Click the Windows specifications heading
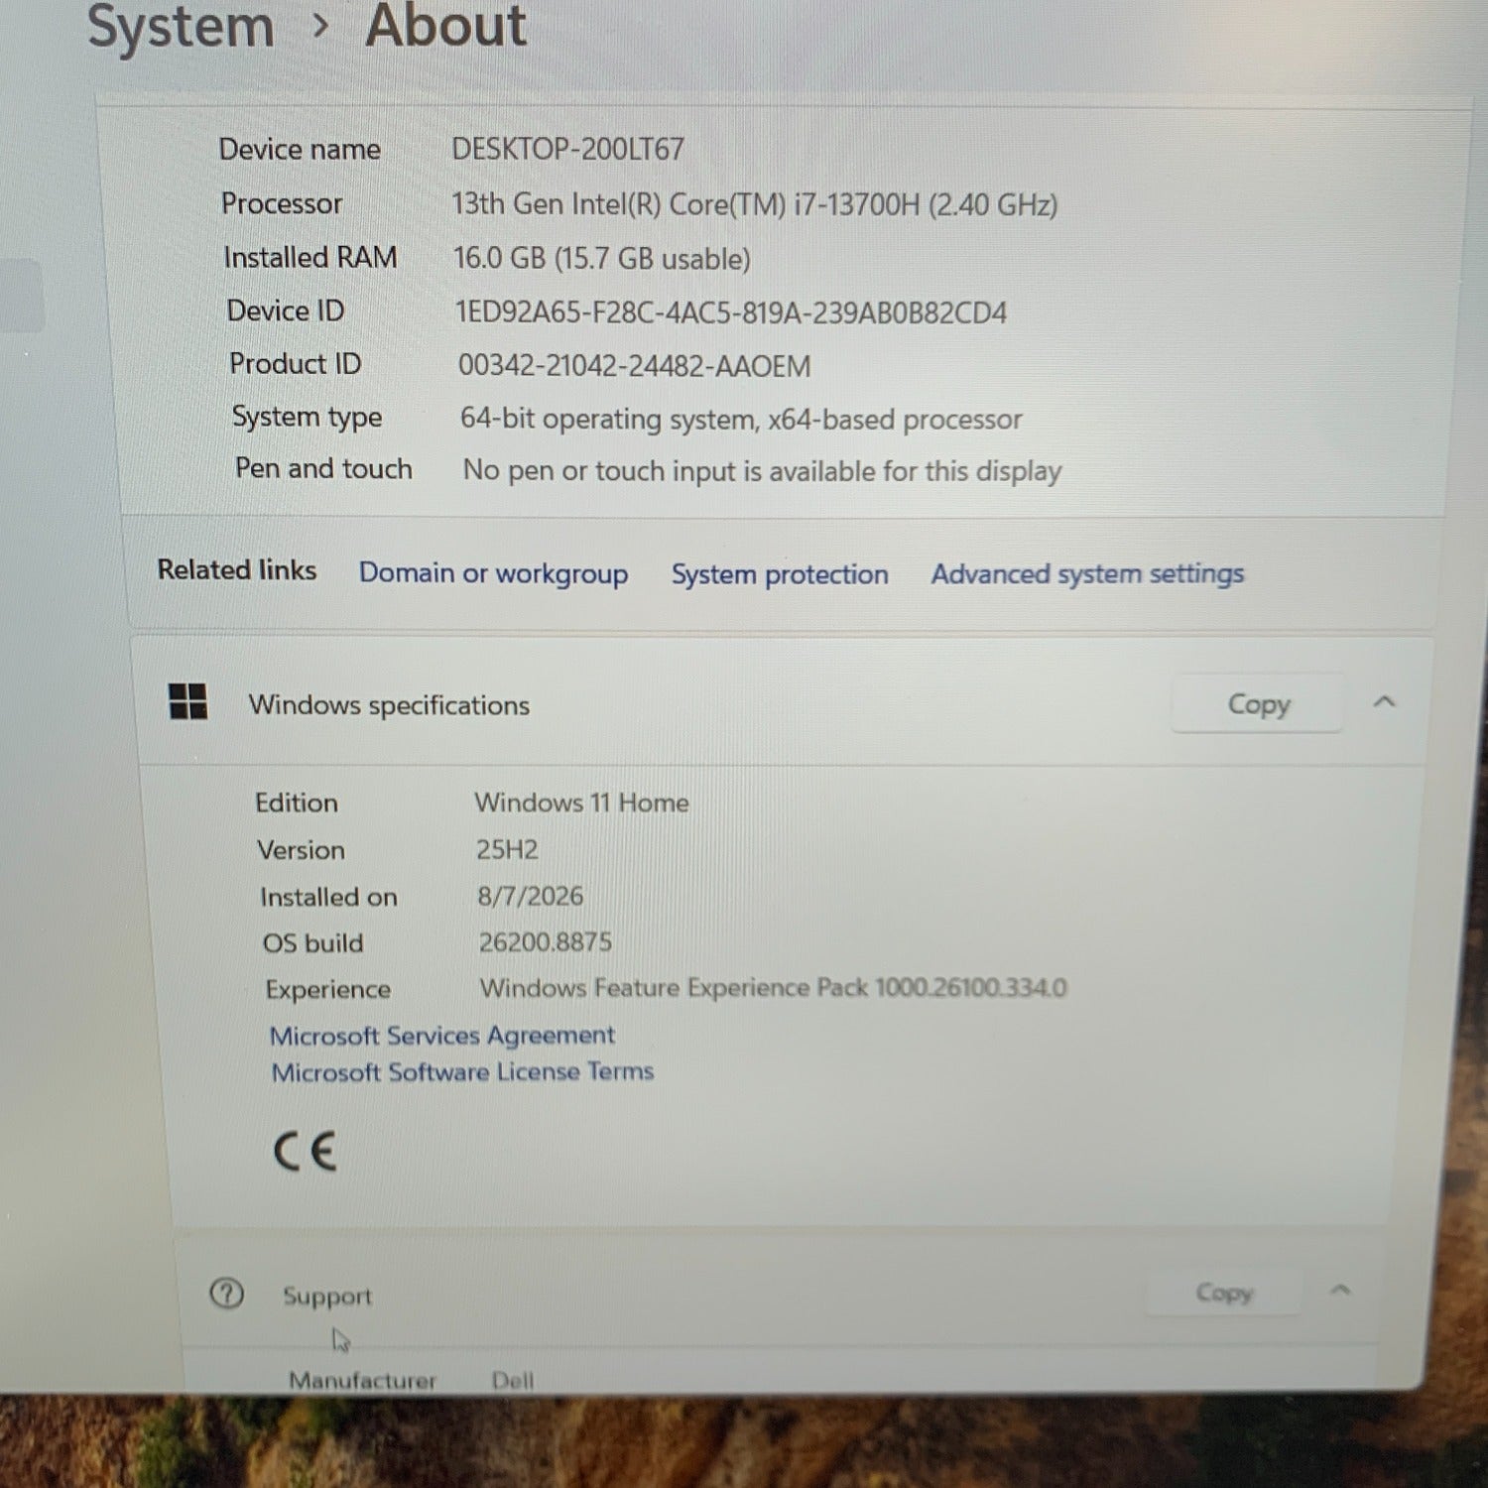Image resolution: width=1488 pixels, height=1488 pixels. (389, 705)
